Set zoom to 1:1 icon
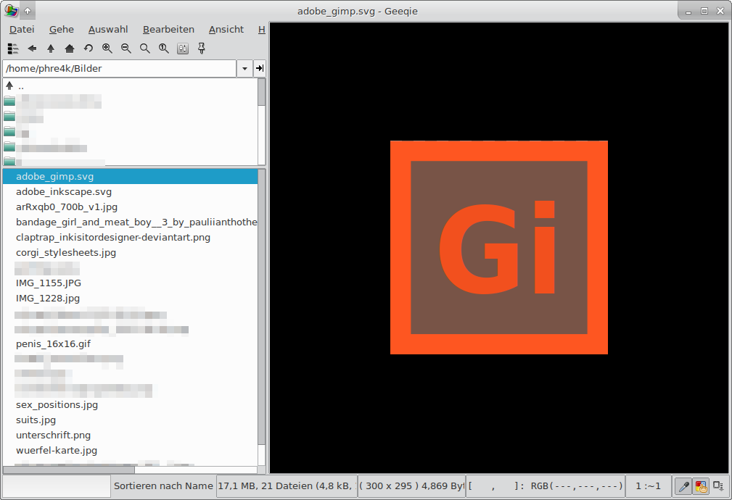Image resolution: width=732 pixels, height=500 pixels. [x=164, y=49]
